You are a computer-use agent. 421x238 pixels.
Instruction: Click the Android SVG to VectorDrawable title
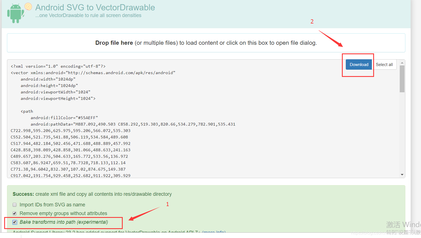tap(95, 7)
